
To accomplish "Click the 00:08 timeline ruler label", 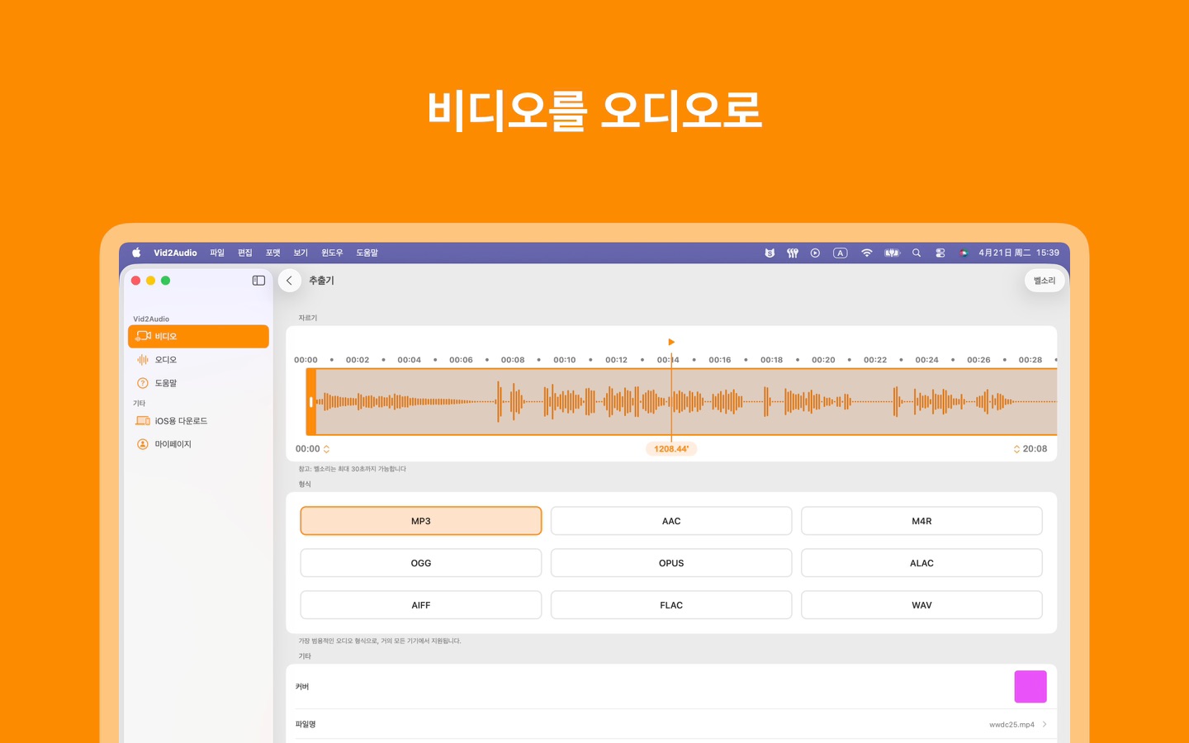I will (x=513, y=360).
